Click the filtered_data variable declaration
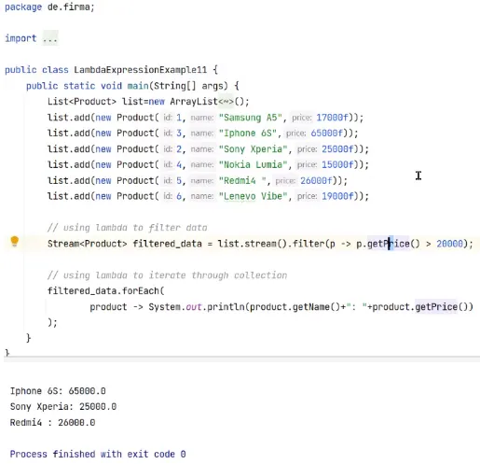 168,244
